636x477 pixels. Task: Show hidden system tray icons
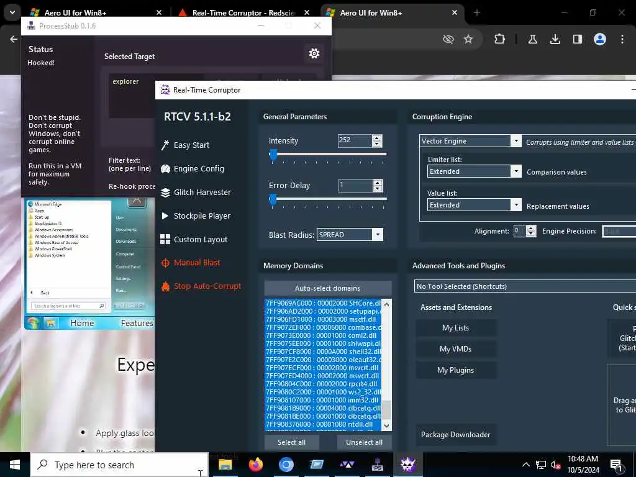point(525,465)
